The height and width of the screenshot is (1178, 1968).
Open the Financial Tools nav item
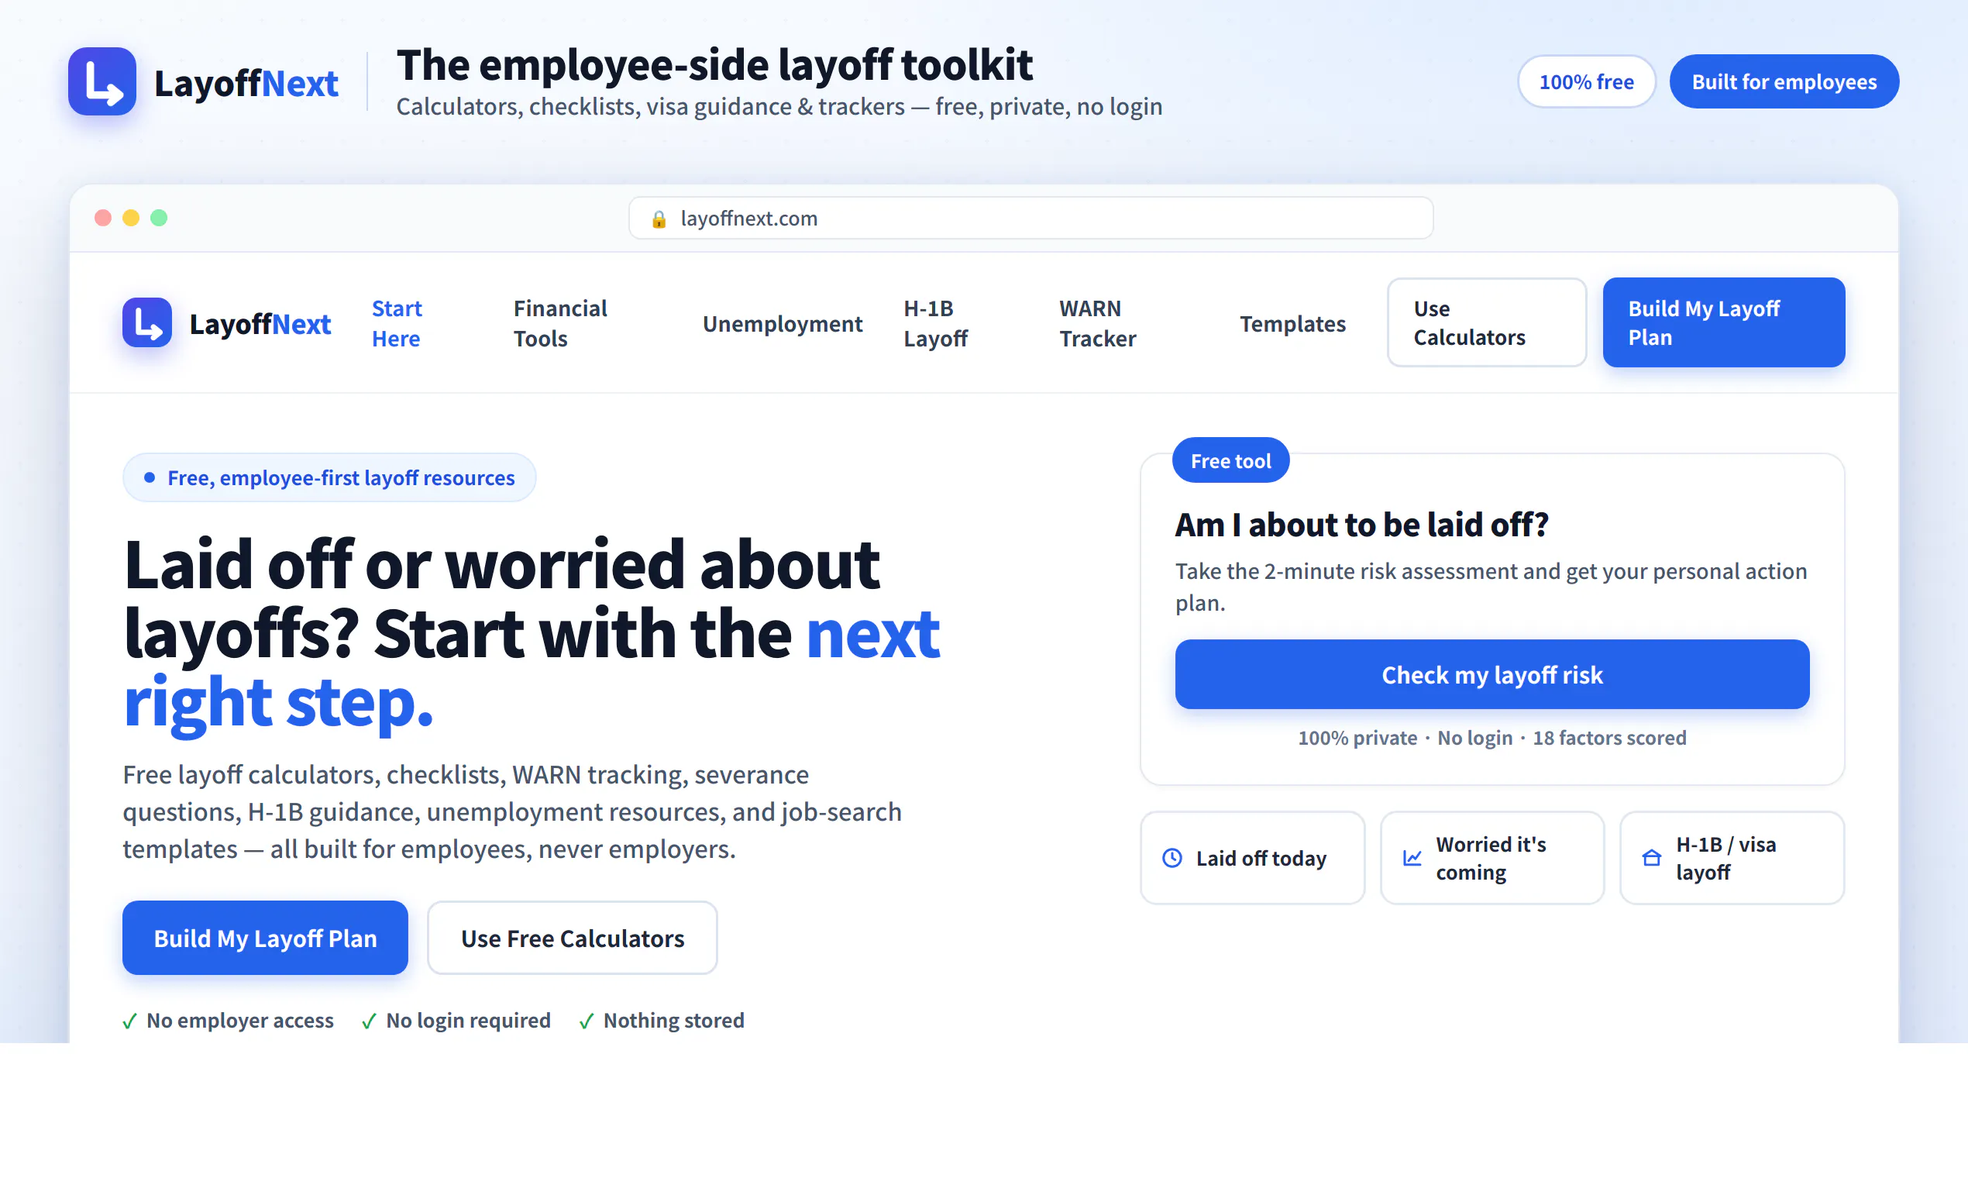click(560, 323)
